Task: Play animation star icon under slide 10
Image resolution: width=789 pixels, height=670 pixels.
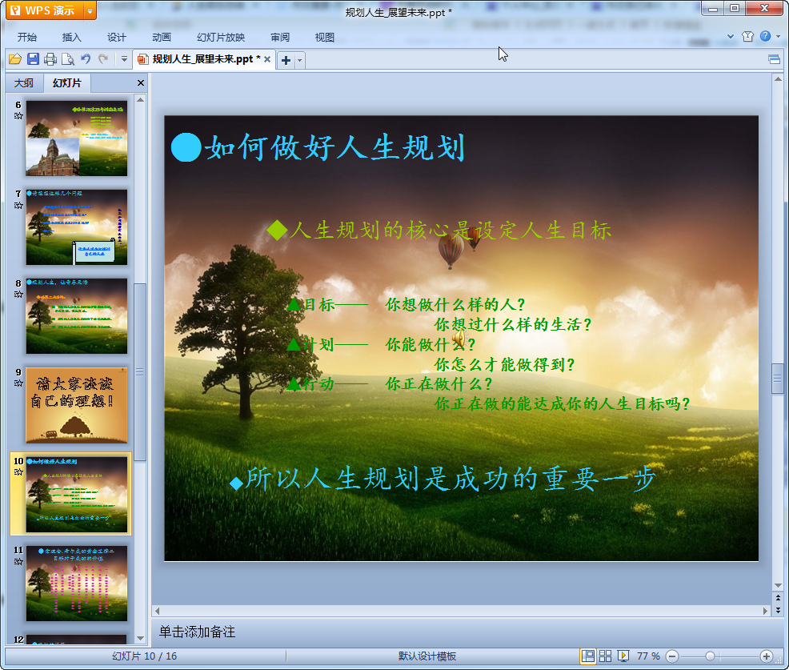Action: pyautogui.click(x=18, y=472)
